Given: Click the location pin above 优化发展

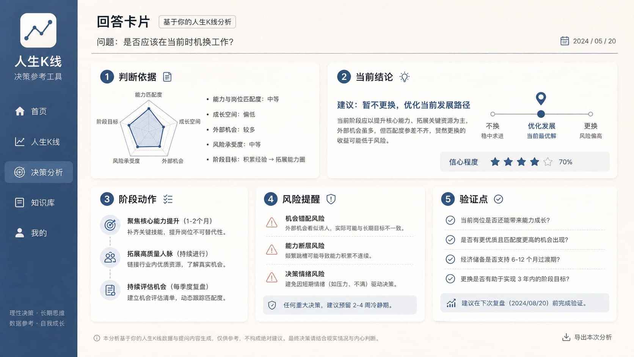Looking at the screenshot, I should pyautogui.click(x=541, y=98).
